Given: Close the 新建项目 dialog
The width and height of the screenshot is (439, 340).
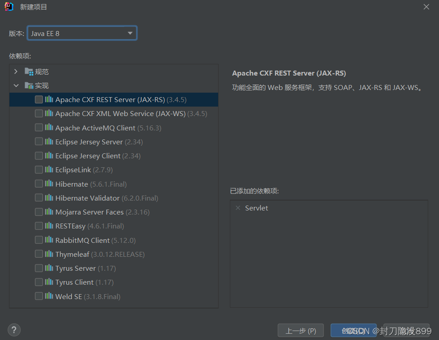Looking at the screenshot, I should click(x=426, y=7).
